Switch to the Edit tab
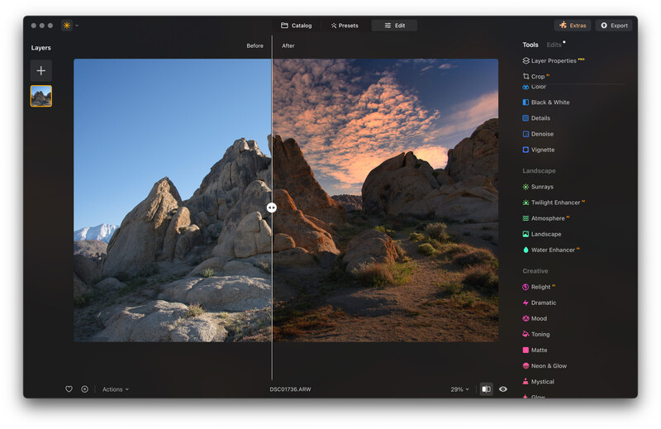661x429 pixels. click(x=394, y=26)
